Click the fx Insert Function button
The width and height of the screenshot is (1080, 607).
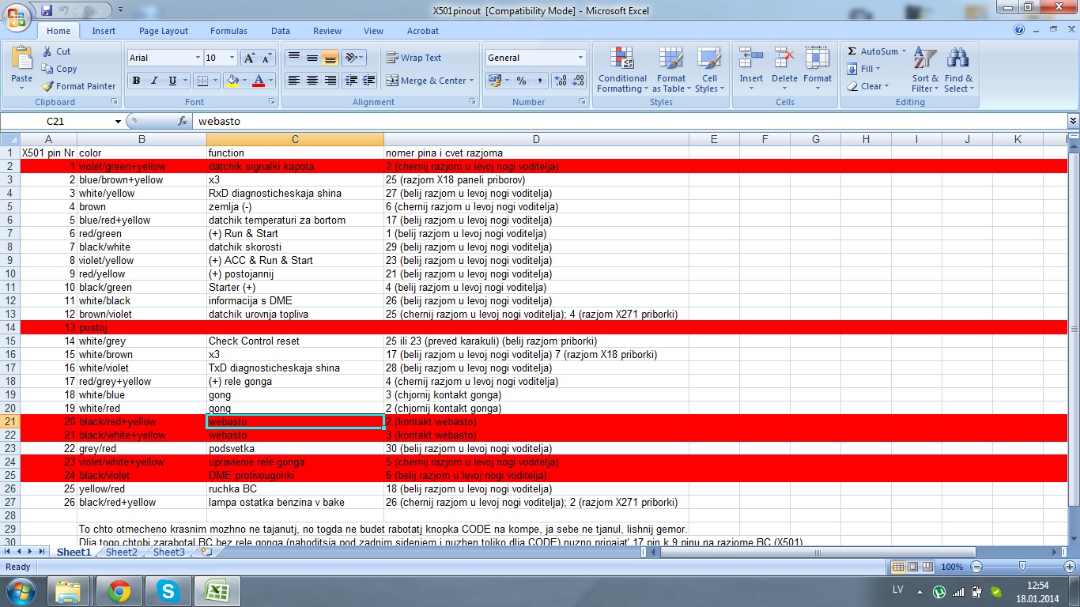pyautogui.click(x=183, y=121)
